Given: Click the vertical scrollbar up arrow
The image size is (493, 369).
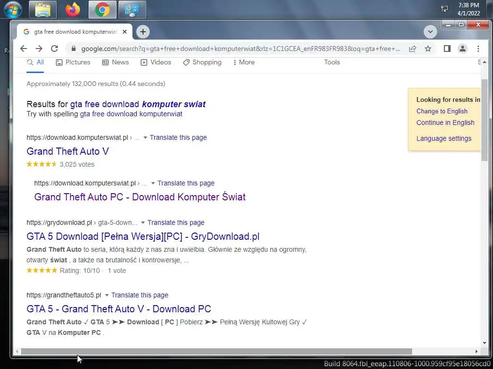Looking at the screenshot, I should (x=484, y=62).
